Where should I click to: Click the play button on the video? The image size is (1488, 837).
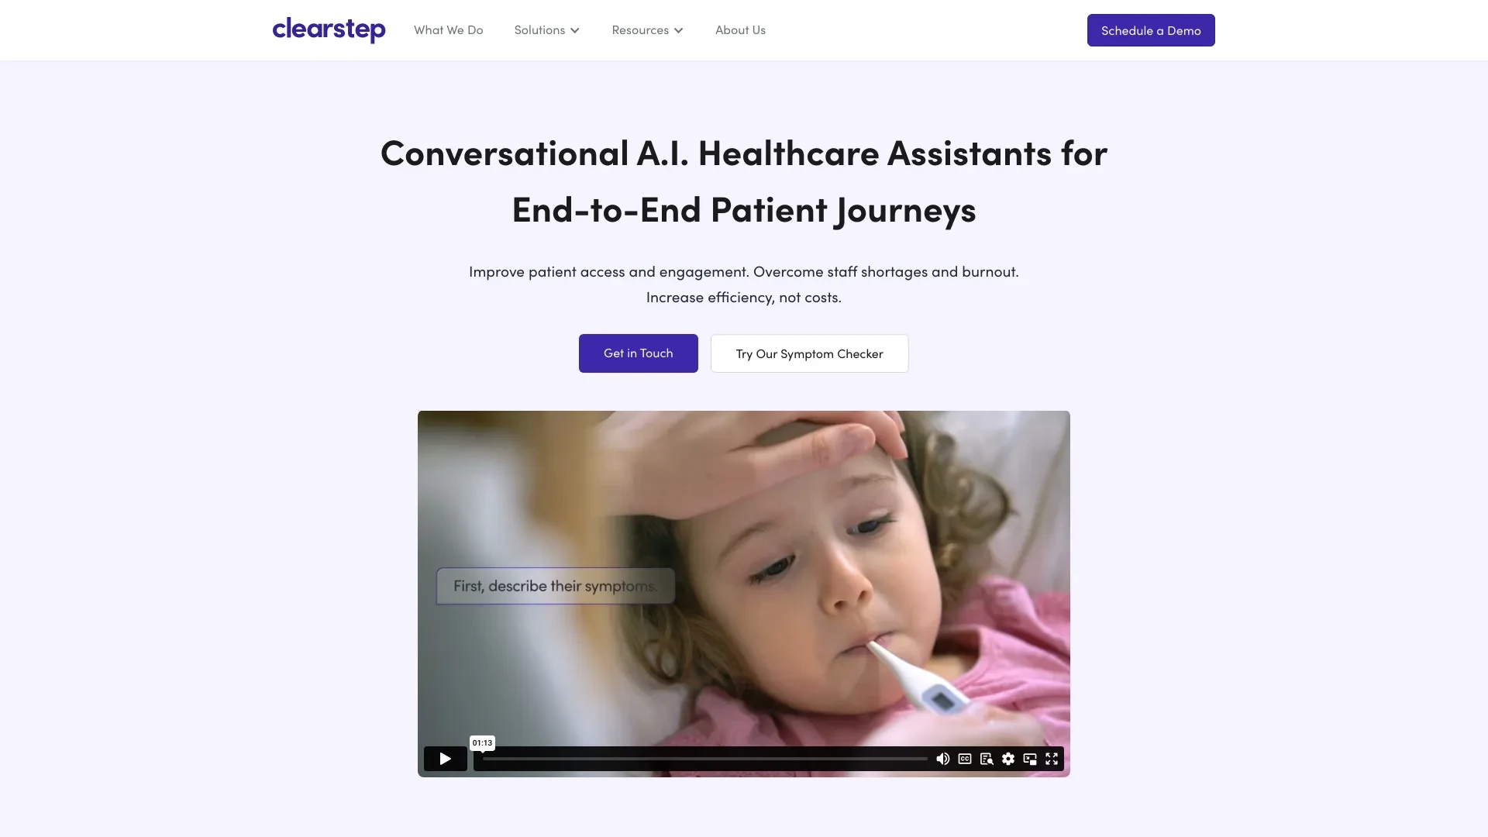point(445,758)
